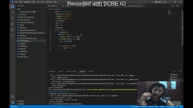193x108 pixels.
Task: Open the Run and Debug view
Action: tap(13, 24)
